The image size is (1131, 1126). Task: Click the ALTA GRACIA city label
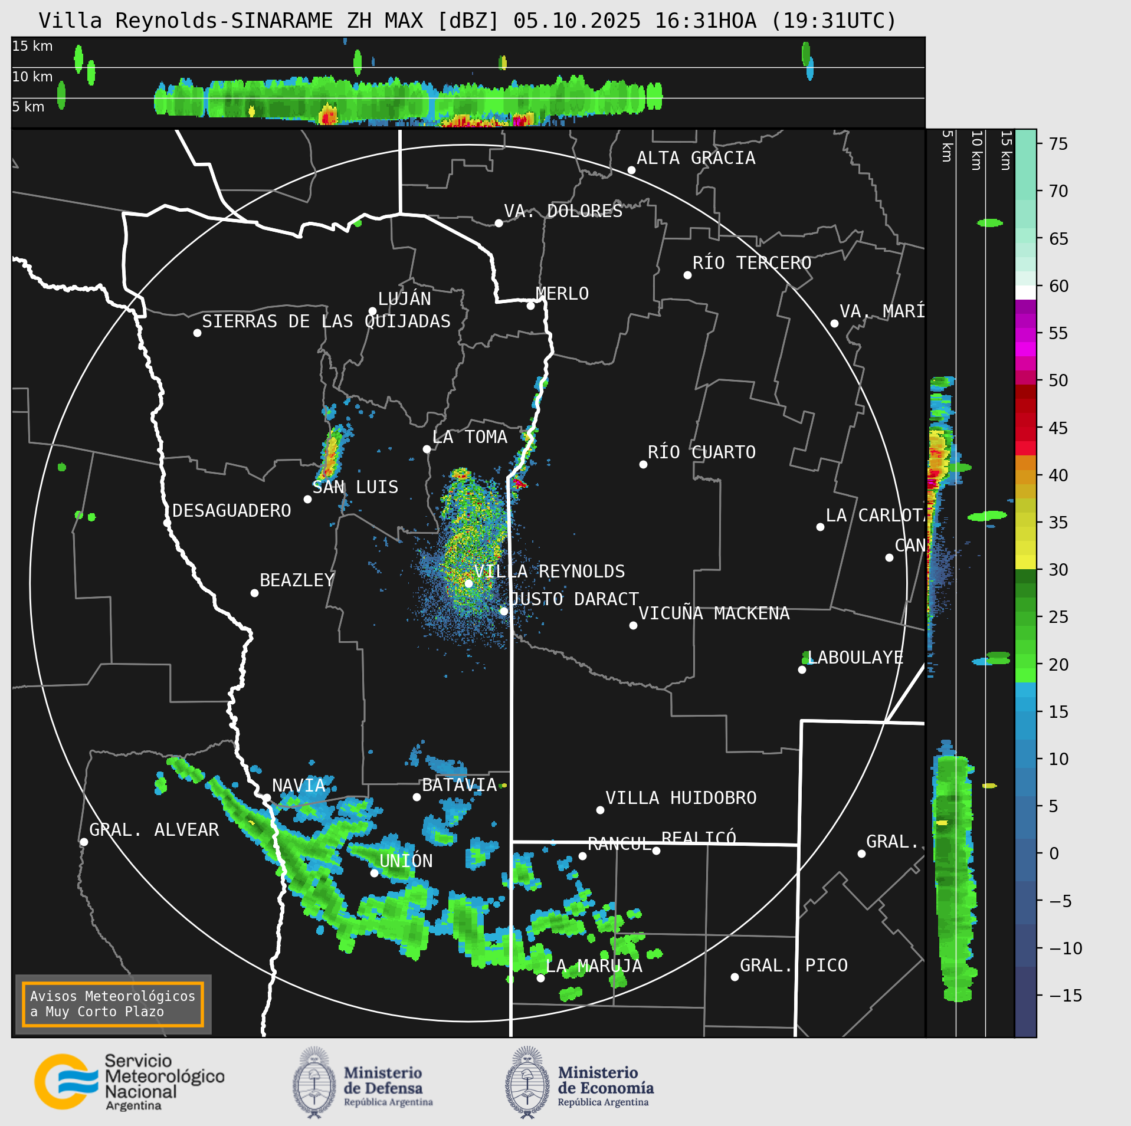pos(696,158)
